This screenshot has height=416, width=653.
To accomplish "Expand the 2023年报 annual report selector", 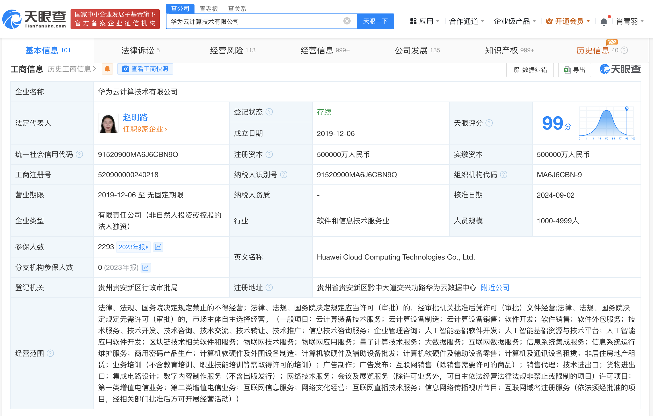I will tap(133, 247).
